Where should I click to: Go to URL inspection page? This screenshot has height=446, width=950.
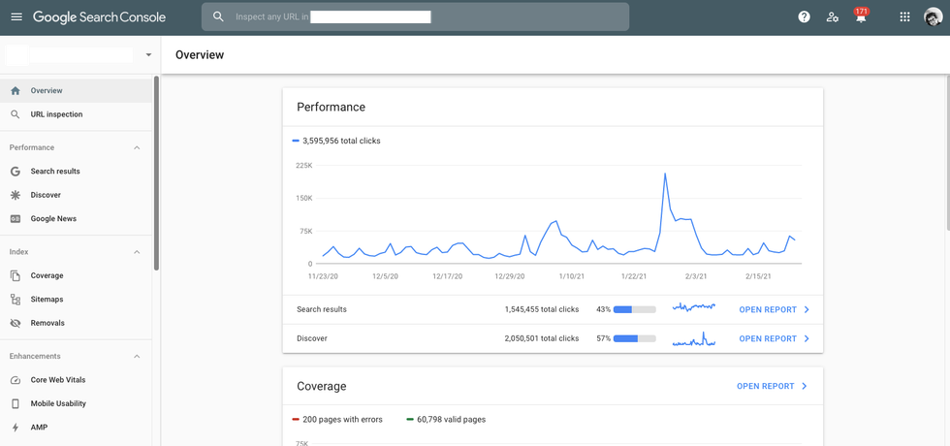pos(56,114)
